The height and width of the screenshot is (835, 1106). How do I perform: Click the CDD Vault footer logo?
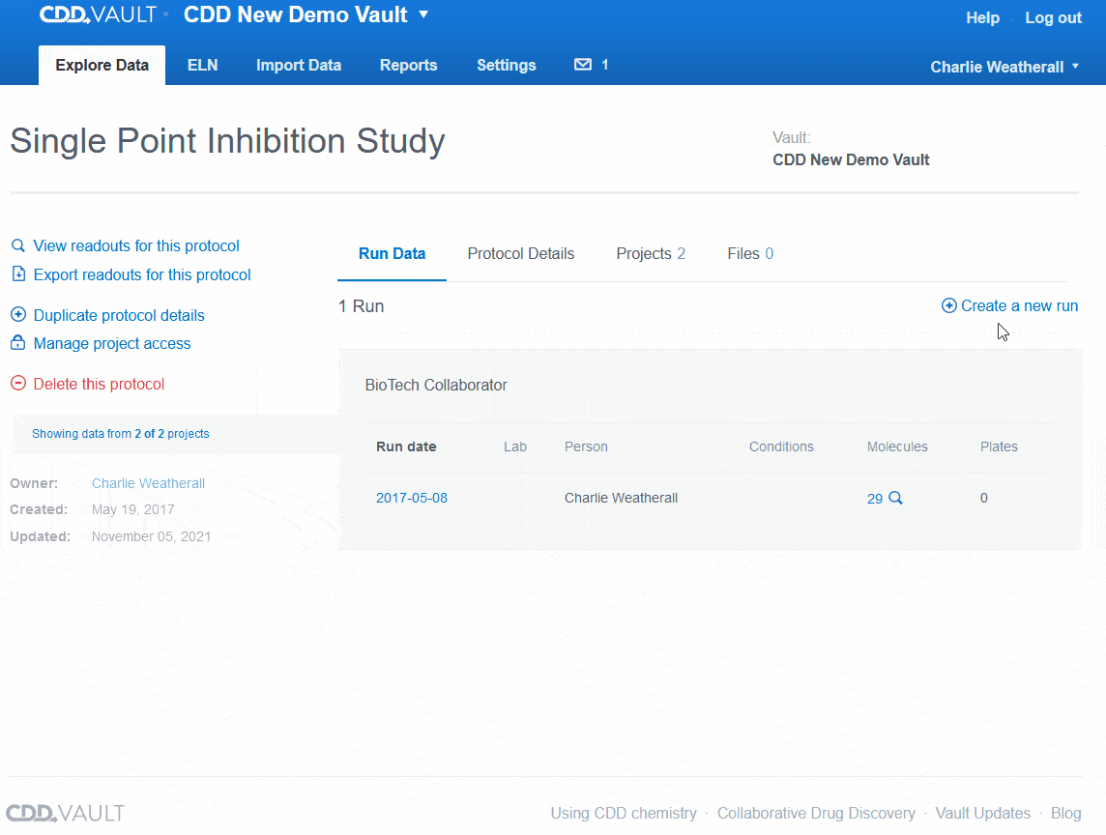point(65,813)
